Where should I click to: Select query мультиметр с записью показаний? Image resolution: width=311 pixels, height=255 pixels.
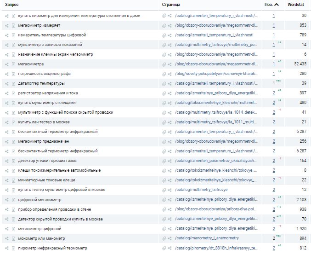tap(50, 45)
